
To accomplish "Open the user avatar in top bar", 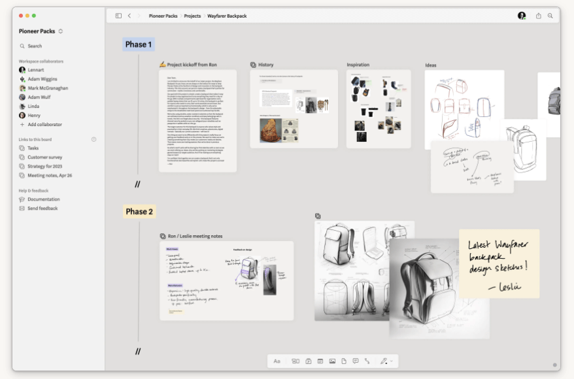I will click(522, 16).
